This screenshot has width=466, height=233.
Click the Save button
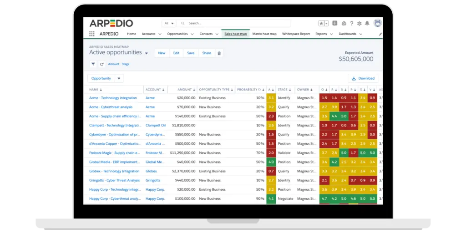pos(191,53)
